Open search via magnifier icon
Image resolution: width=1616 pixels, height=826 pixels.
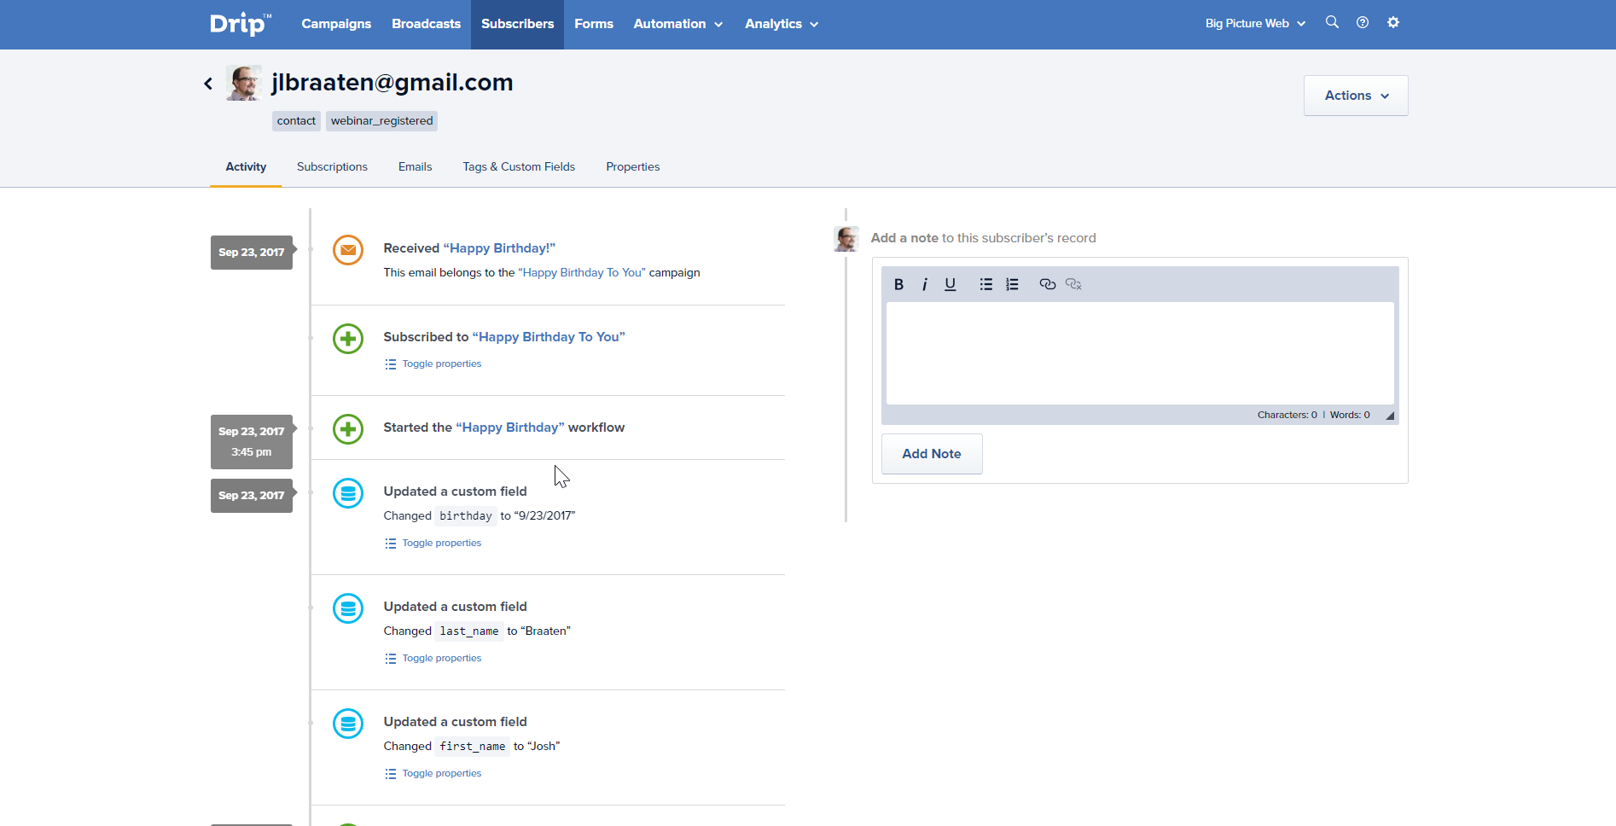coord(1332,22)
